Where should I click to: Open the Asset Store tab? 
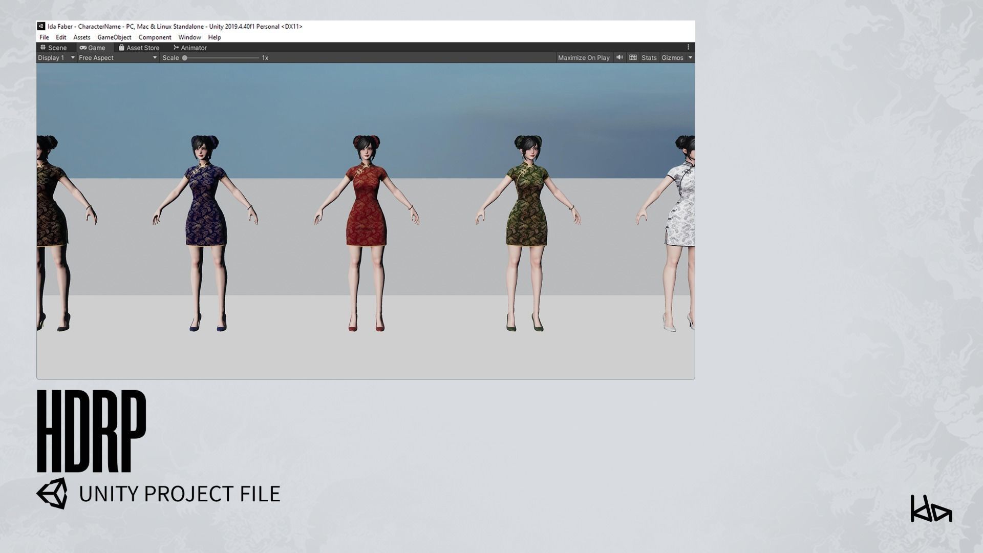[x=139, y=48]
